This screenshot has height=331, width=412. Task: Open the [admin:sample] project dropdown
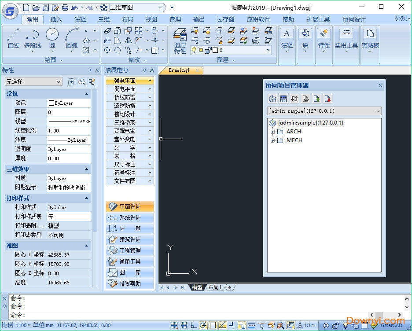tap(324, 111)
